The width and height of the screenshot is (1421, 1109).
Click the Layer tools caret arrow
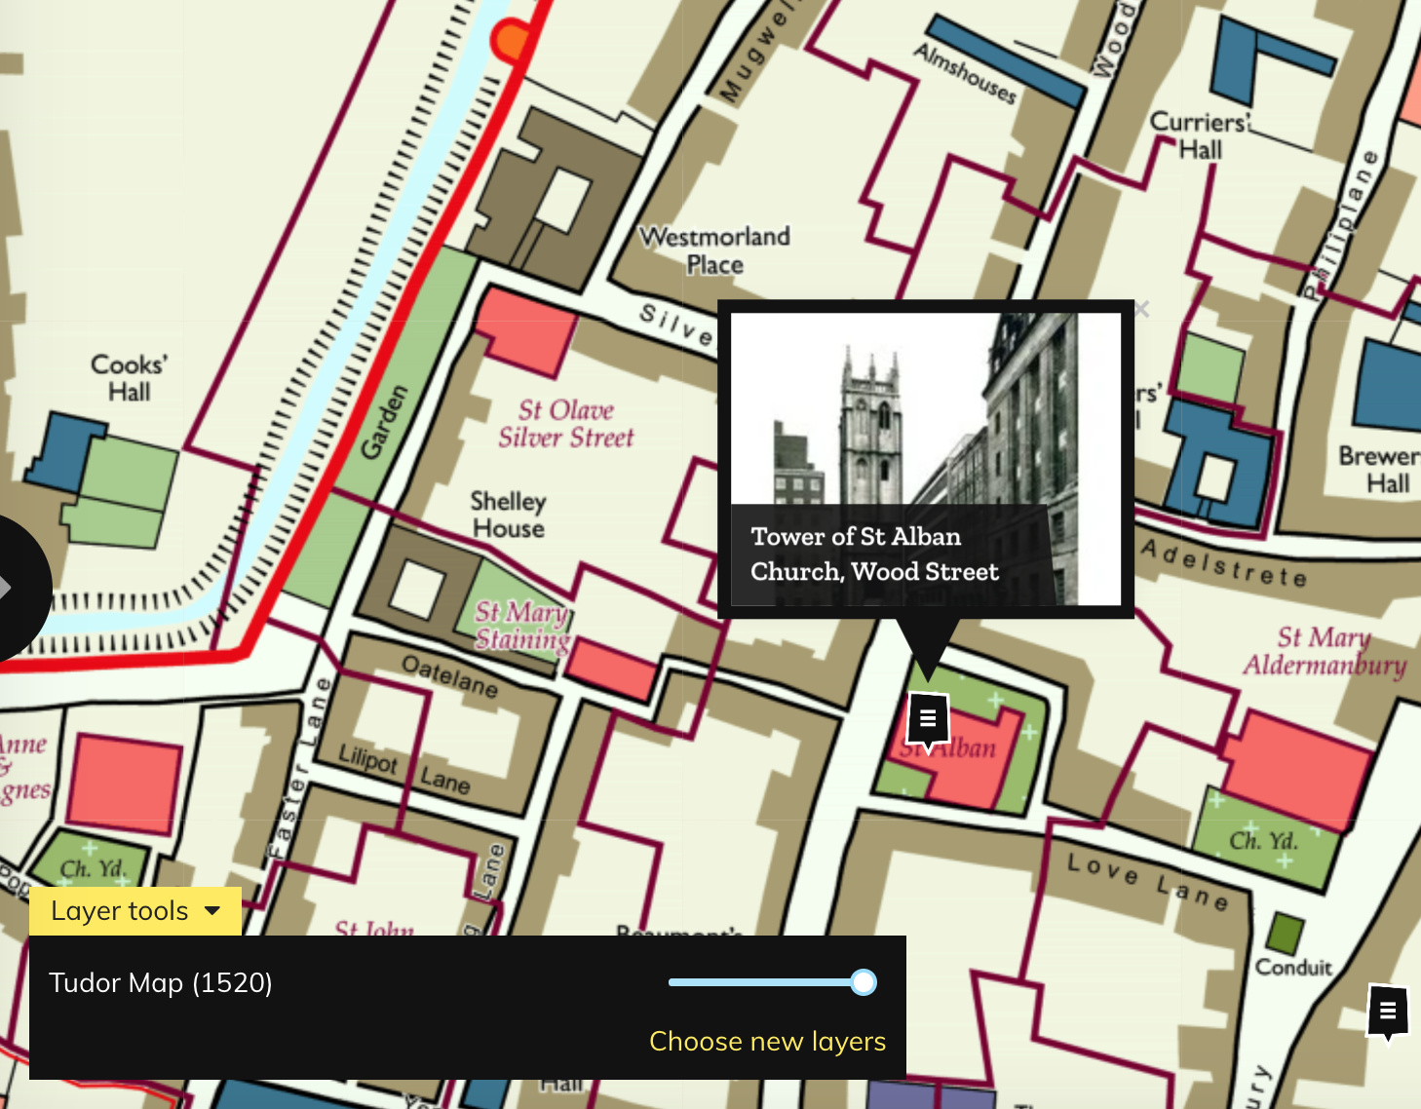[x=212, y=911]
